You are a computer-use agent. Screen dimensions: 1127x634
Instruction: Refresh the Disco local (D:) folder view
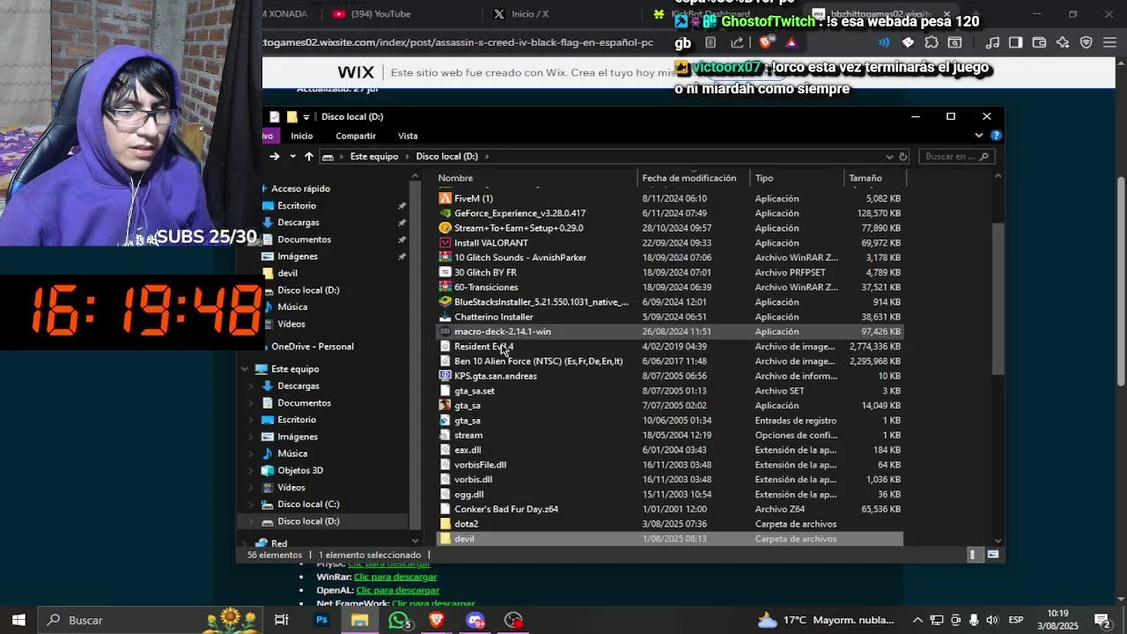tap(902, 156)
